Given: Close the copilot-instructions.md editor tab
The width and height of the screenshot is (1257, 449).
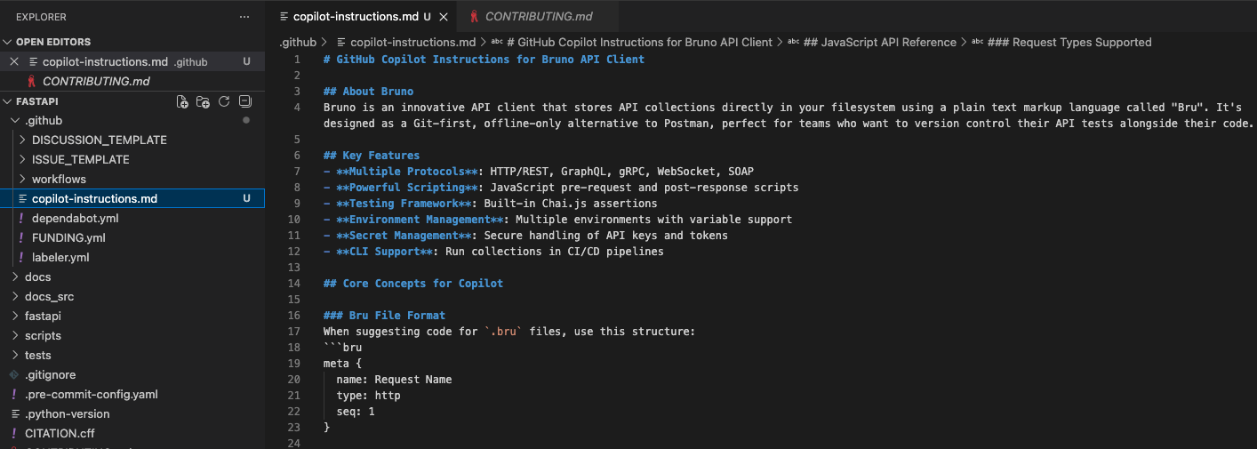Looking at the screenshot, I should pyautogui.click(x=444, y=17).
